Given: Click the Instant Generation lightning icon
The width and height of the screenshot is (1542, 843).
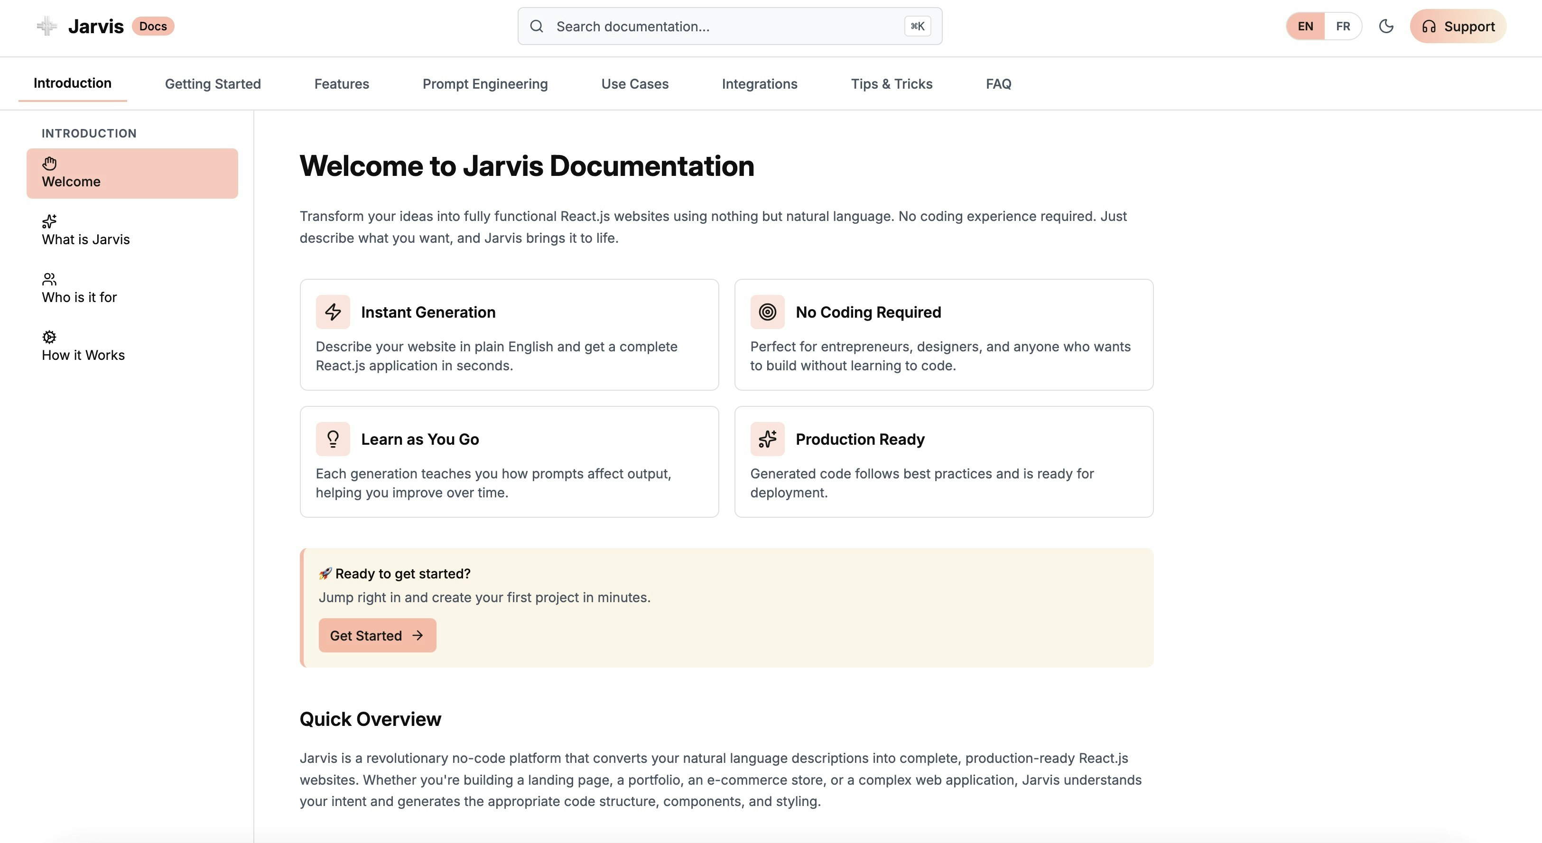Looking at the screenshot, I should [x=333, y=312].
